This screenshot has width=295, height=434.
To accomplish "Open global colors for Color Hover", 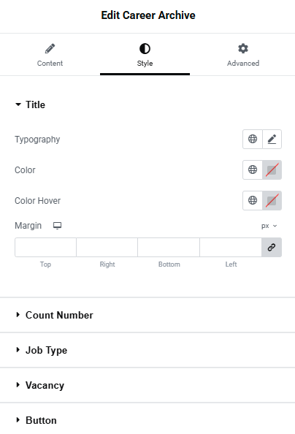I will pos(253,200).
